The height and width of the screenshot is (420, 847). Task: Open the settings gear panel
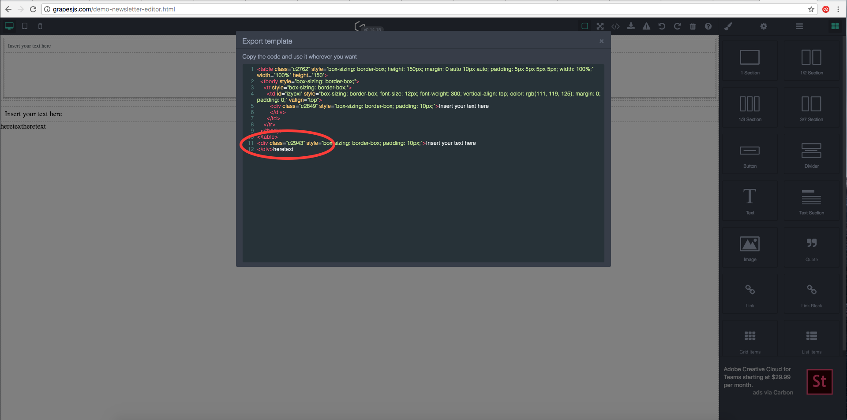tap(764, 26)
